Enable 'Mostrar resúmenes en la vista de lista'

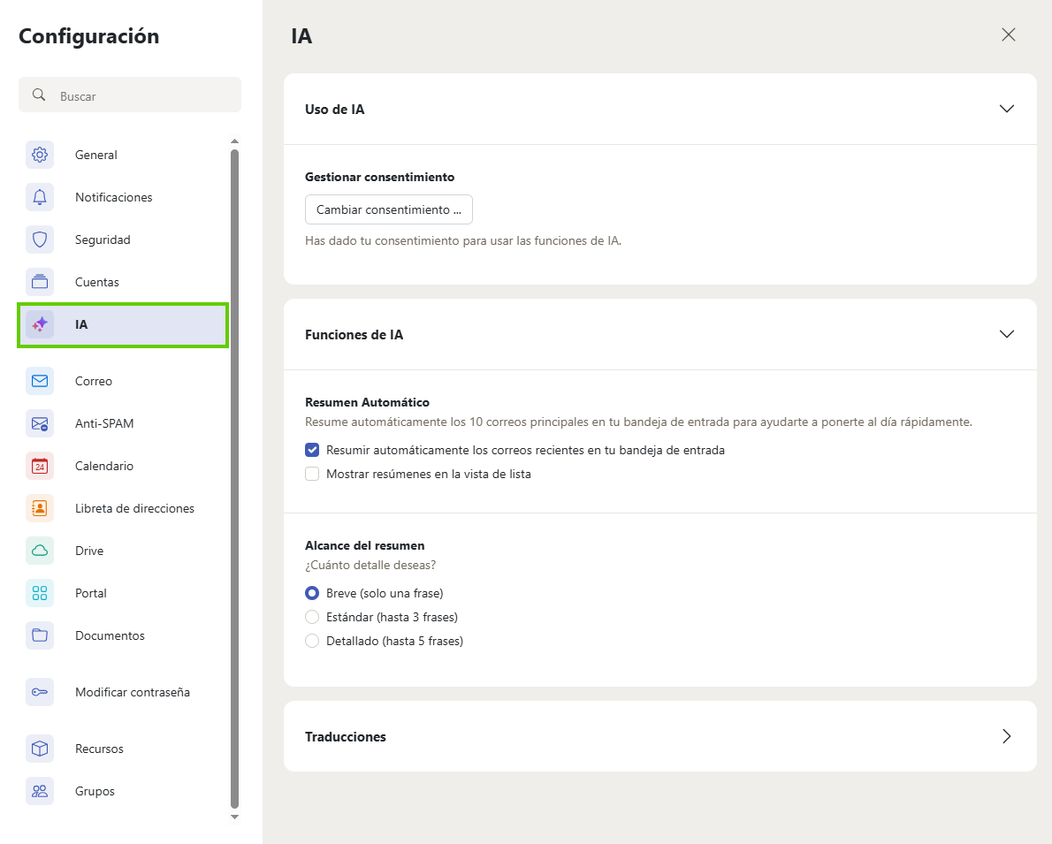click(311, 474)
